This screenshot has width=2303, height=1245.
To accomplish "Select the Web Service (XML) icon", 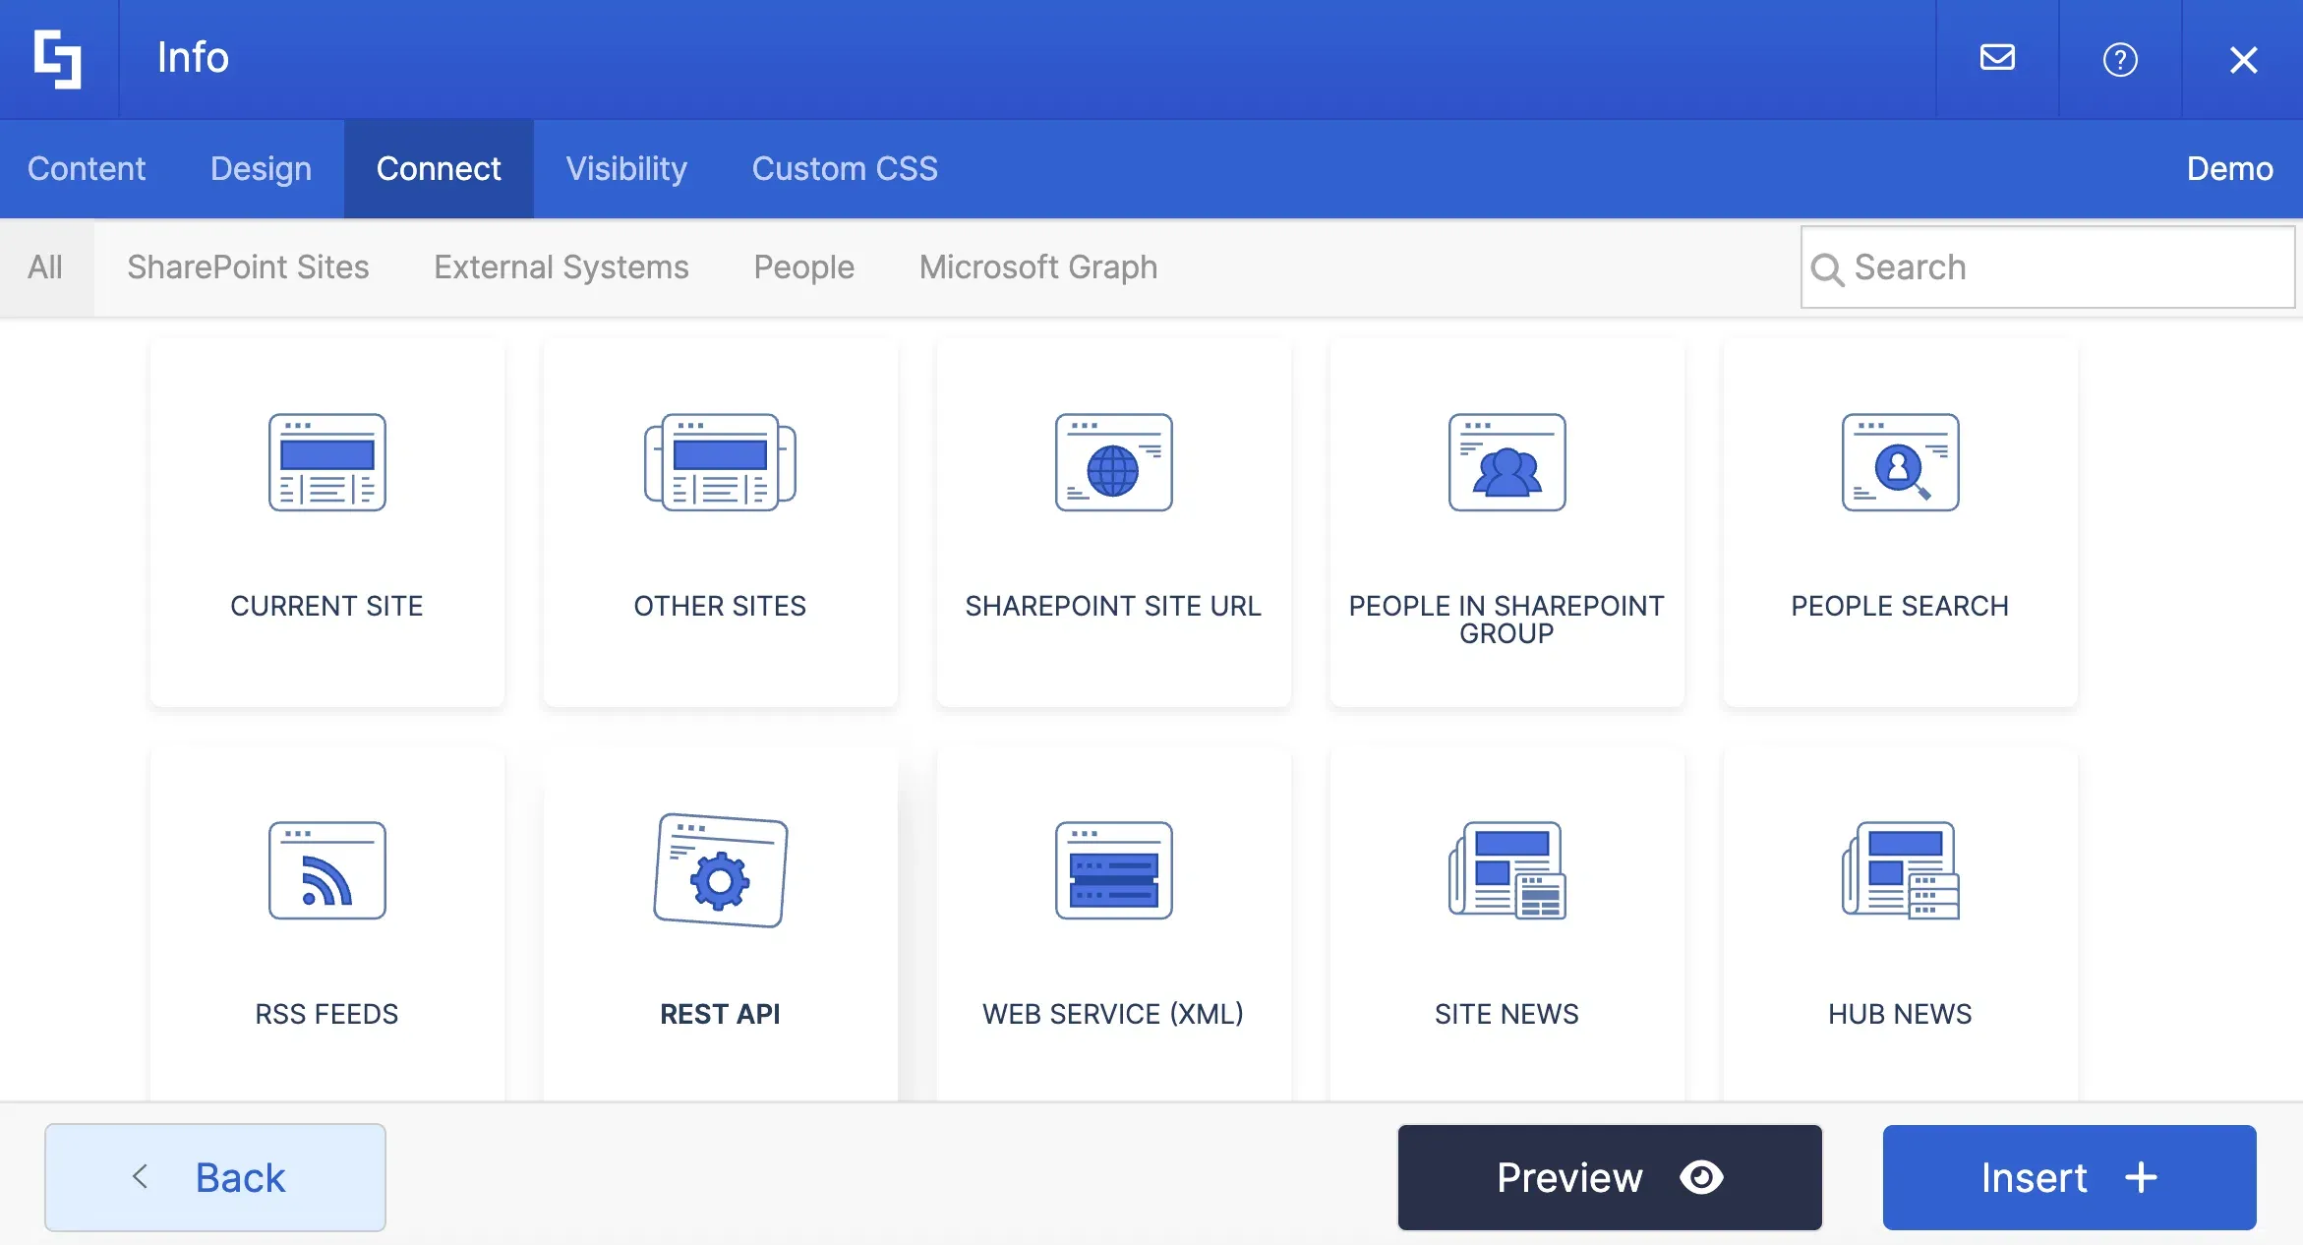I will pyautogui.click(x=1113, y=870).
